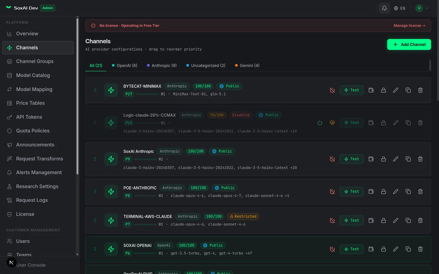
Task: Switch to the Uncategorized (2) tab
Action: (206, 66)
